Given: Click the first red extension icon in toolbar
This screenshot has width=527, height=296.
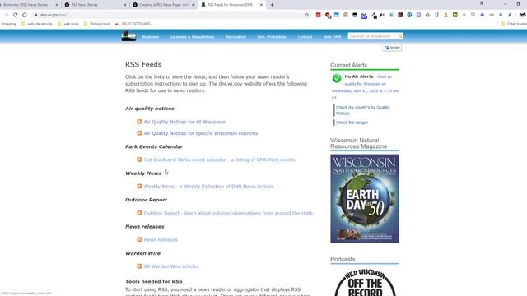Looking at the screenshot, I should (x=318, y=15).
